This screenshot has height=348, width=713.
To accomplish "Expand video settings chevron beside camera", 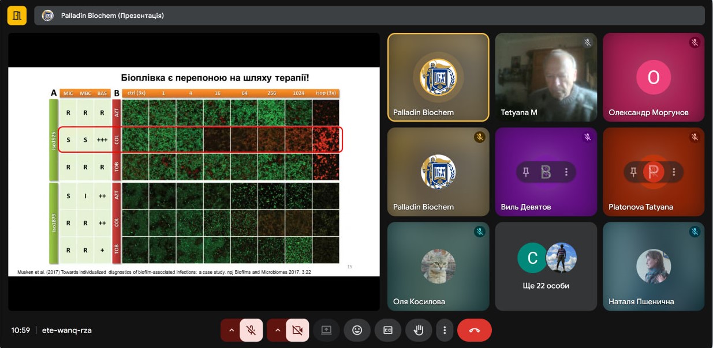I will pos(277,330).
